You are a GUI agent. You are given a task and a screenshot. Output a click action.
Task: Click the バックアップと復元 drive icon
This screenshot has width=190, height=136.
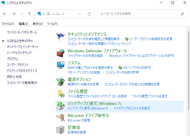tap(61, 106)
